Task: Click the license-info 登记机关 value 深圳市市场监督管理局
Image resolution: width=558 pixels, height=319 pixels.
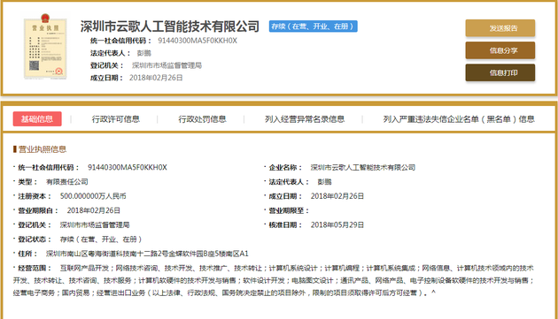Action: pos(95,224)
